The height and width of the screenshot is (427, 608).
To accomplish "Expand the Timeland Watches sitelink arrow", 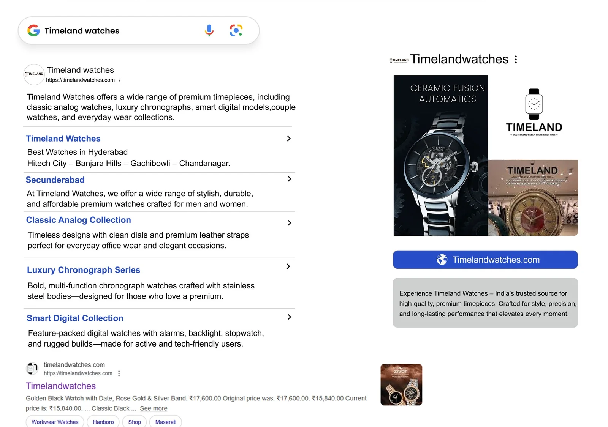I will tap(289, 139).
